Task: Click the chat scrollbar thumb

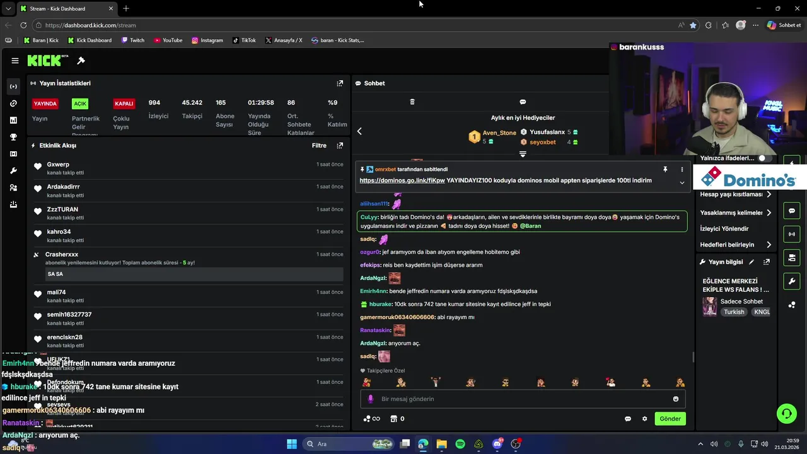Action: [x=694, y=357]
